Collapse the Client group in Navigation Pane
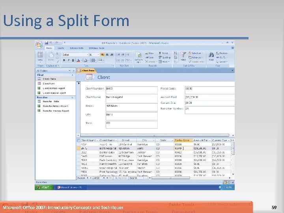This screenshot has height=213, width=284. [x=73, y=75]
